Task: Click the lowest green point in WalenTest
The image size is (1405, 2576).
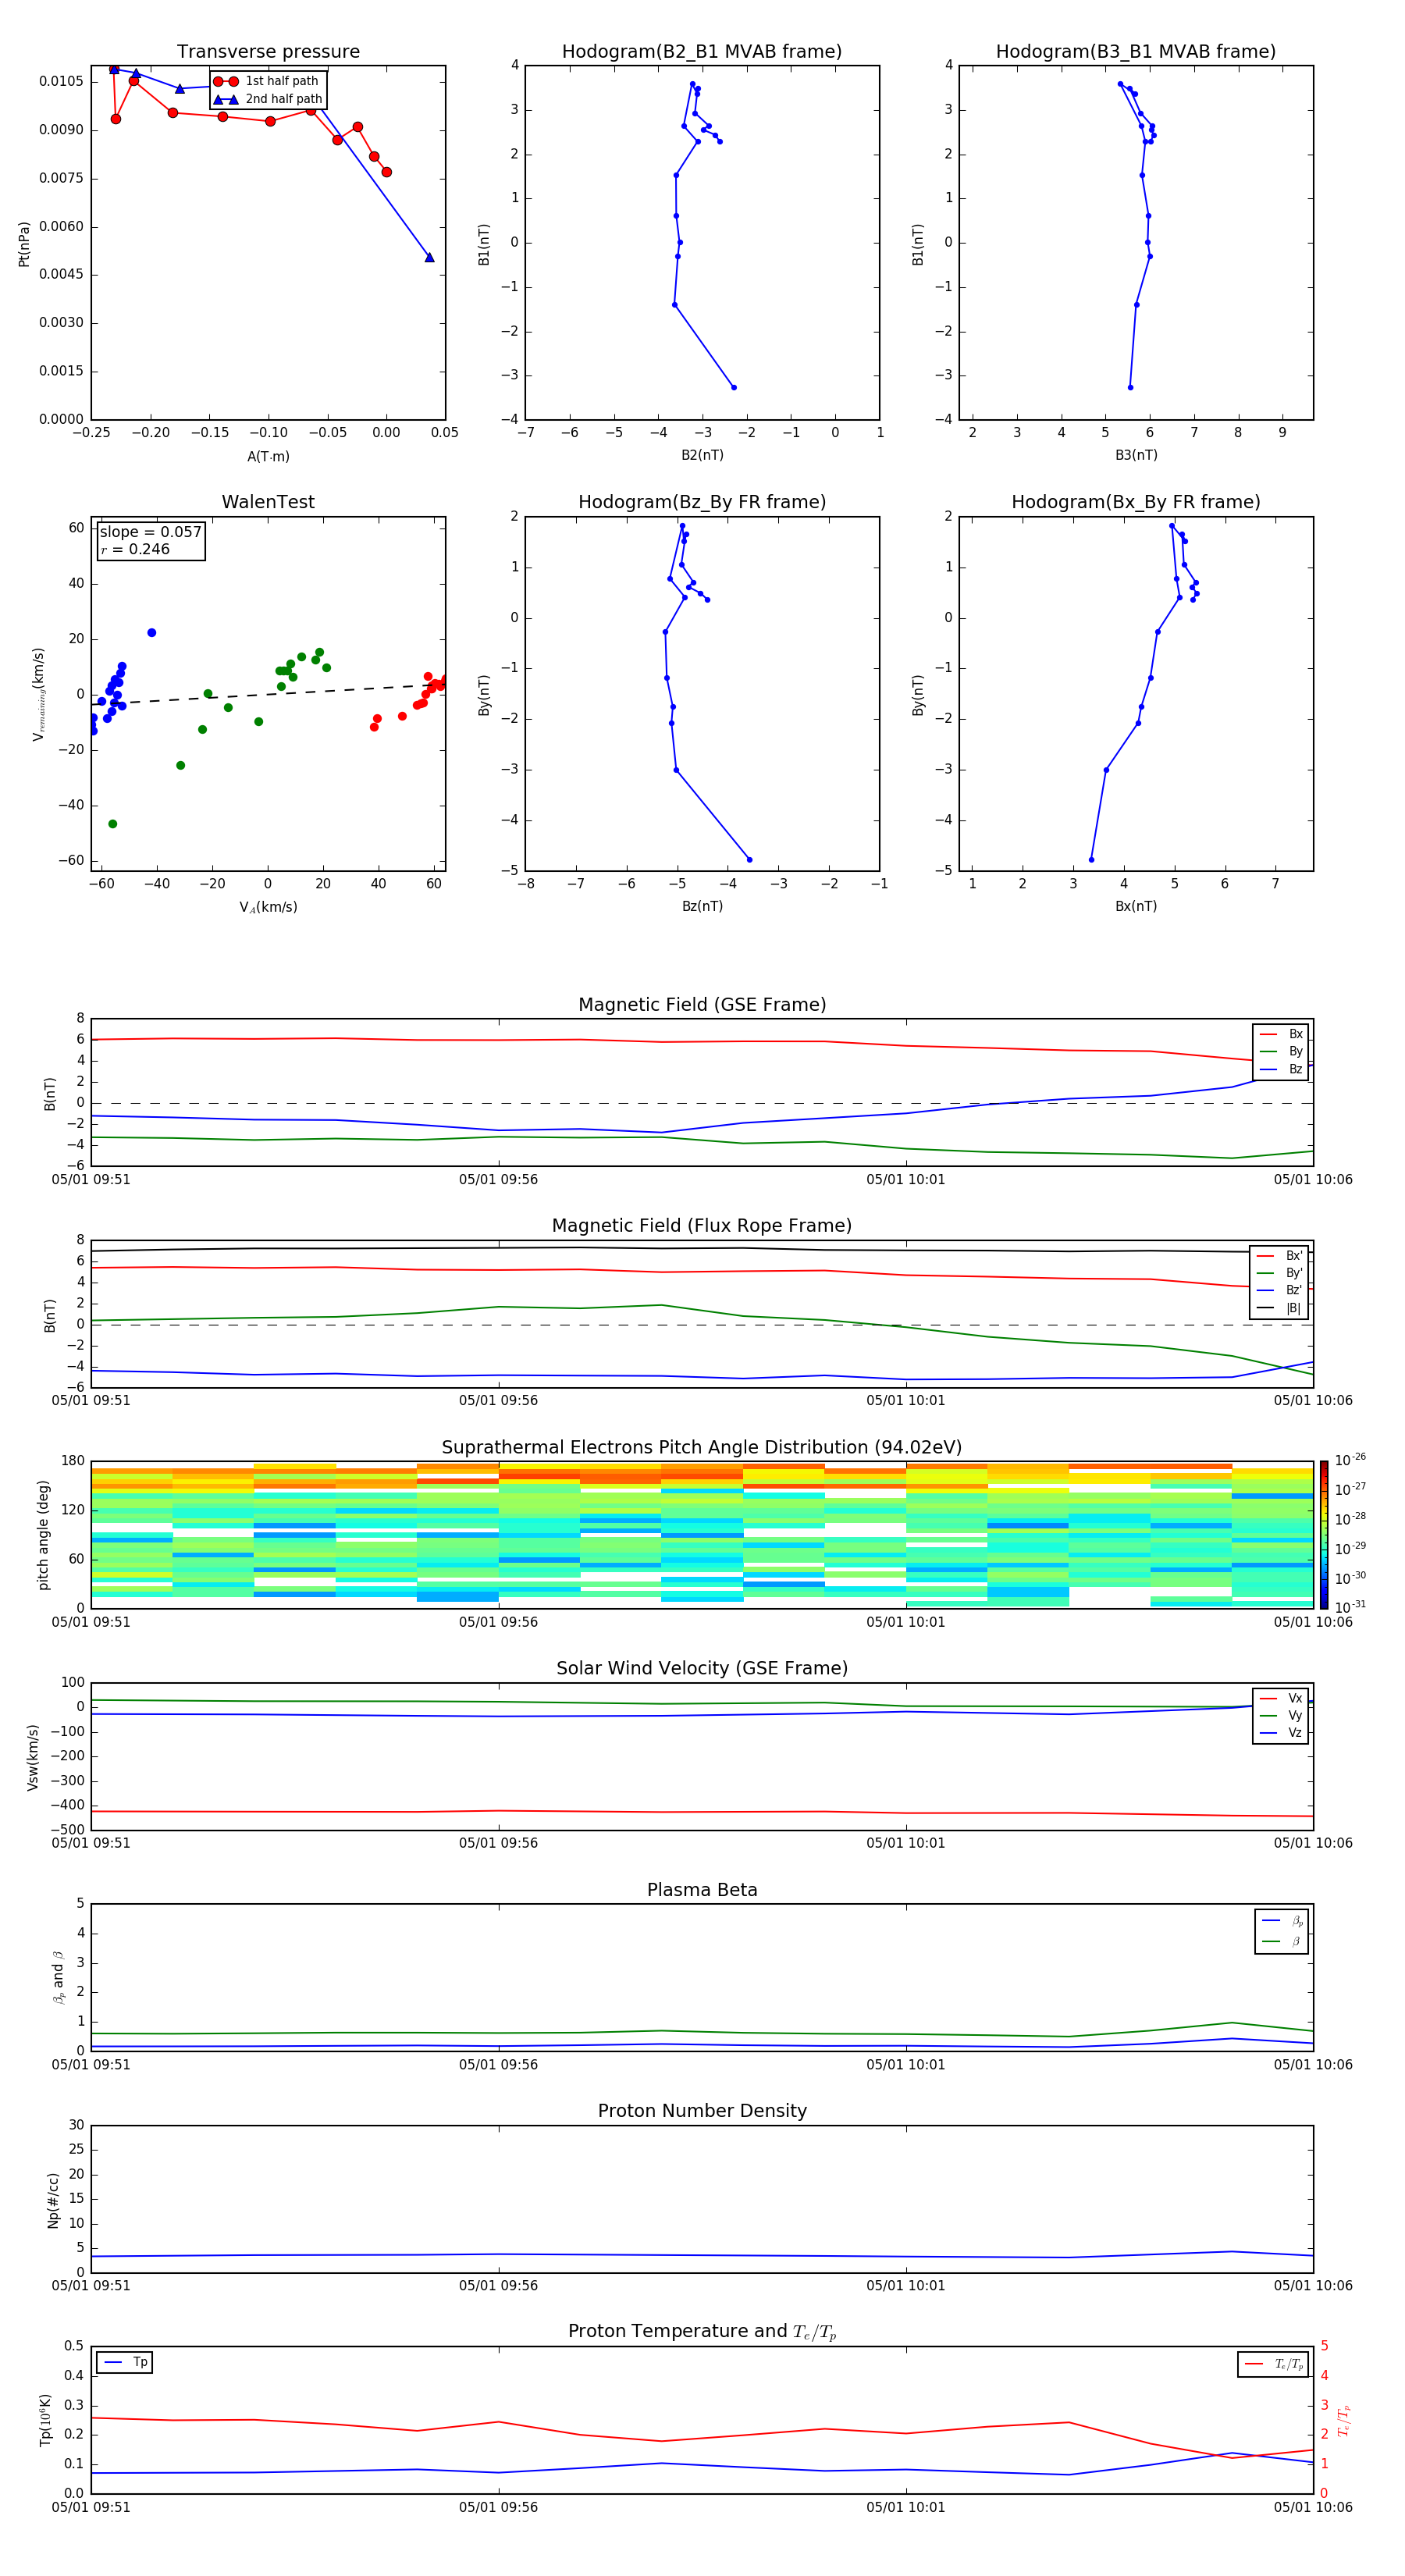Action: point(112,824)
